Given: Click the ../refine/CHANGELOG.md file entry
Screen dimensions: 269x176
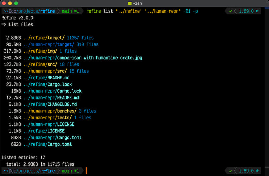Looking at the screenshot, I should [50, 104].
